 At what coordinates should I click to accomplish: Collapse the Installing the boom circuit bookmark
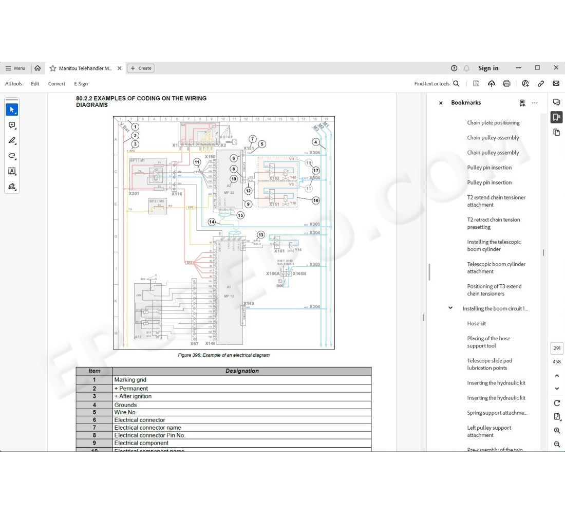450,308
